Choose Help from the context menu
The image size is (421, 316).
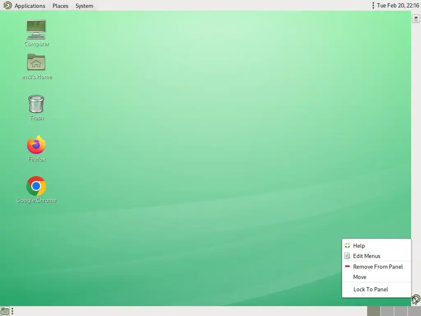coord(377,246)
